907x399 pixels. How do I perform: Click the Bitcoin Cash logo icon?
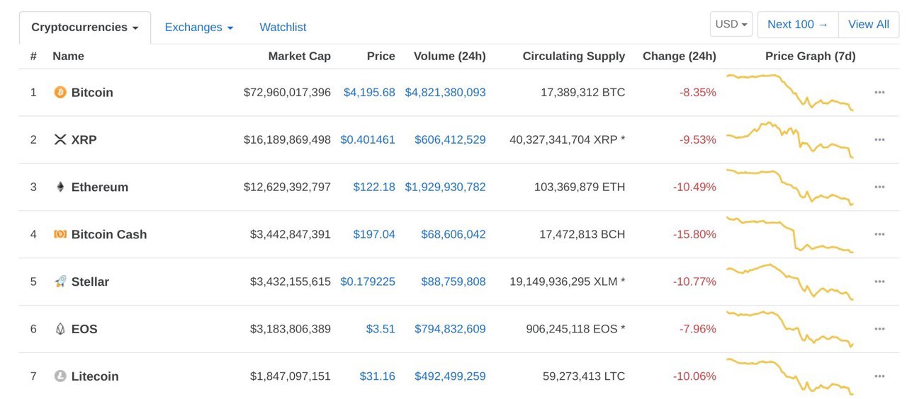click(x=60, y=234)
